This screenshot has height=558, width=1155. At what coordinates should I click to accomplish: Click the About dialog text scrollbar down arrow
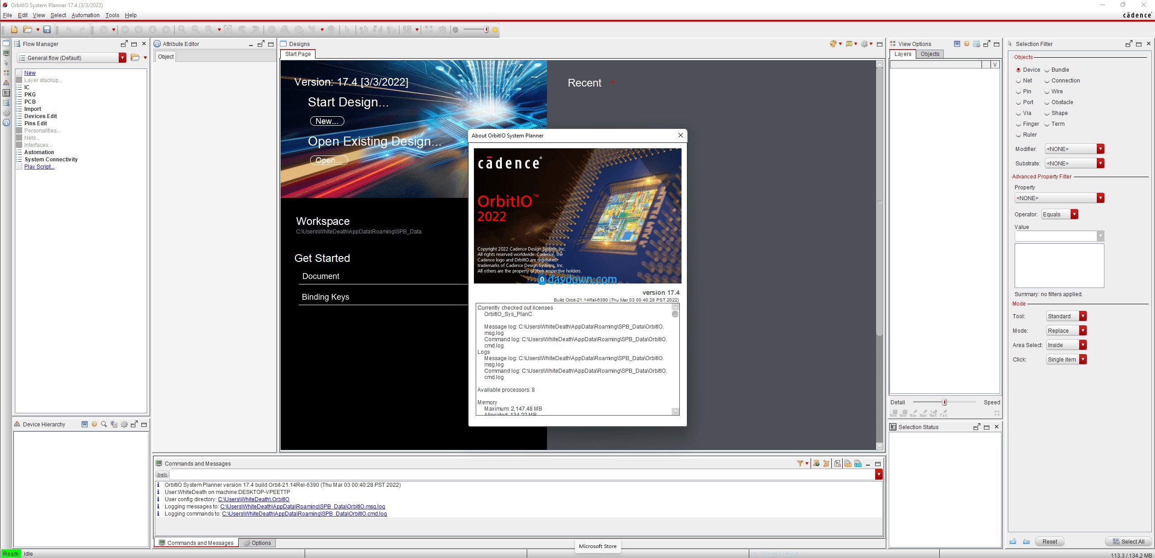[x=675, y=411]
